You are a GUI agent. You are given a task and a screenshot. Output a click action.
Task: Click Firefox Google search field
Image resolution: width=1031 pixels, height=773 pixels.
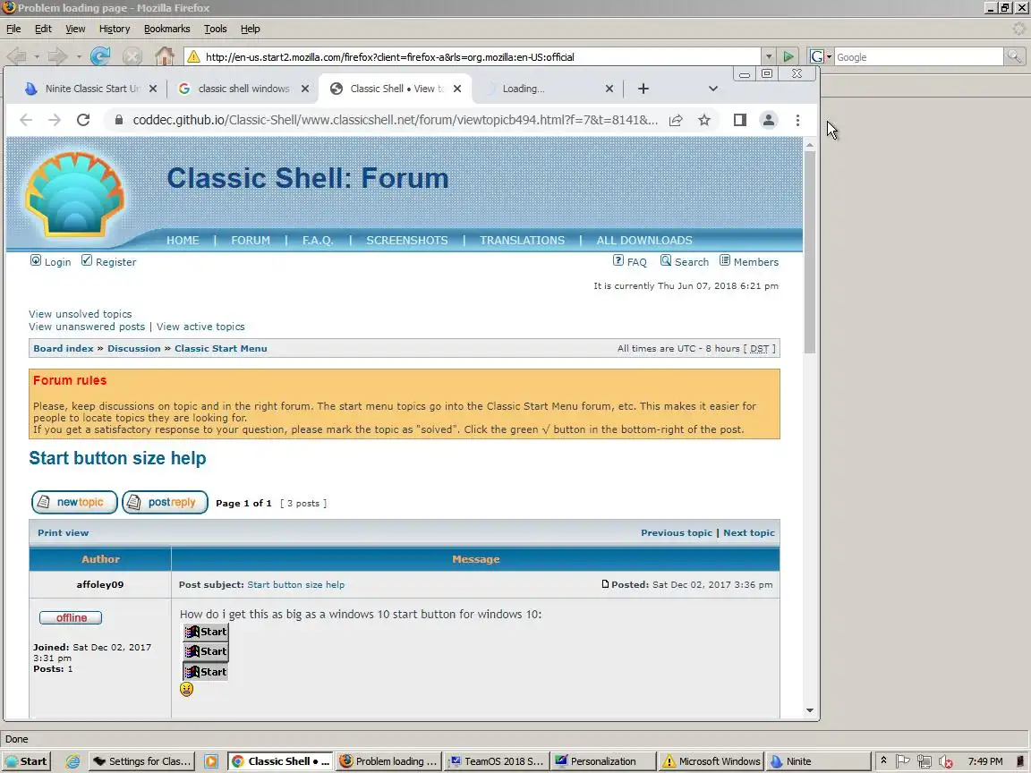(918, 57)
